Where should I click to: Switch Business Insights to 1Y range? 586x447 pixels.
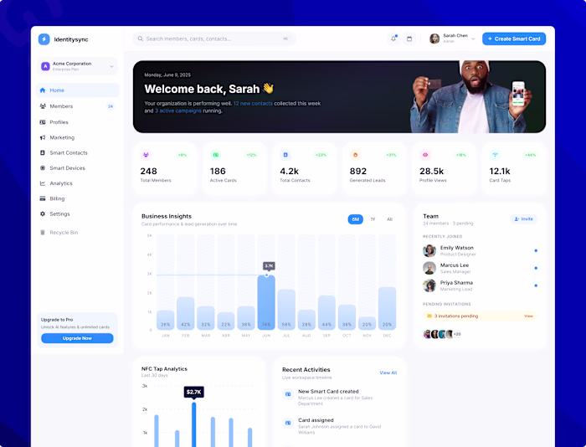(x=373, y=219)
